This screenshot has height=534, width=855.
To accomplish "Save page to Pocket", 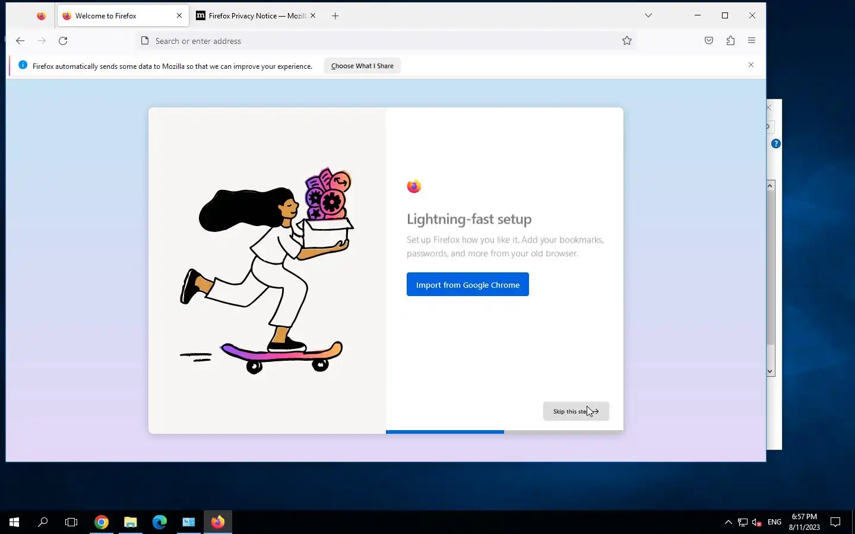I will pos(709,41).
